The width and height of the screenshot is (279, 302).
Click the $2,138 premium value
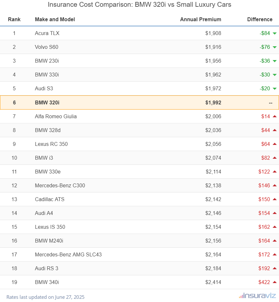click(213, 185)
